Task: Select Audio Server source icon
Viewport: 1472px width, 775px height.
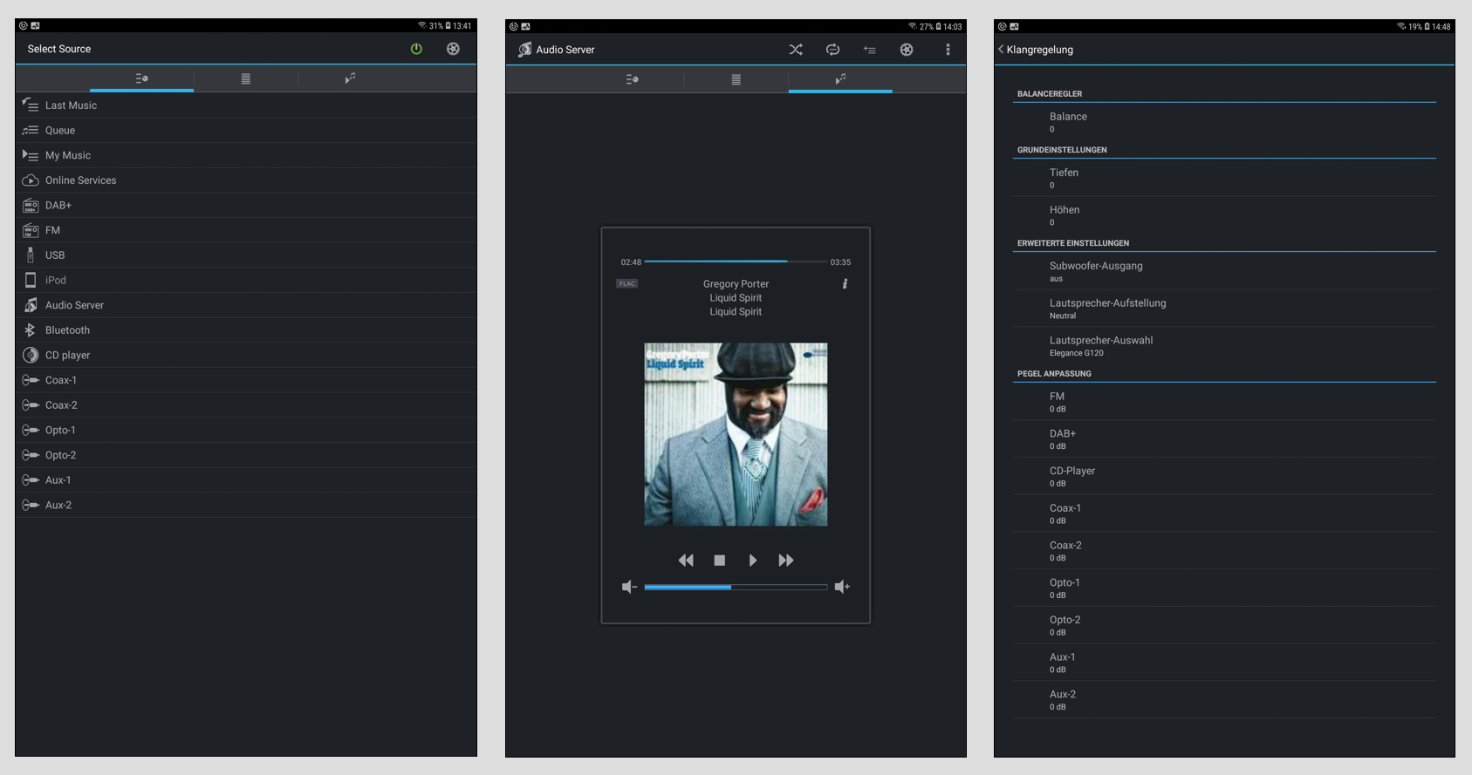Action: pyautogui.click(x=31, y=305)
